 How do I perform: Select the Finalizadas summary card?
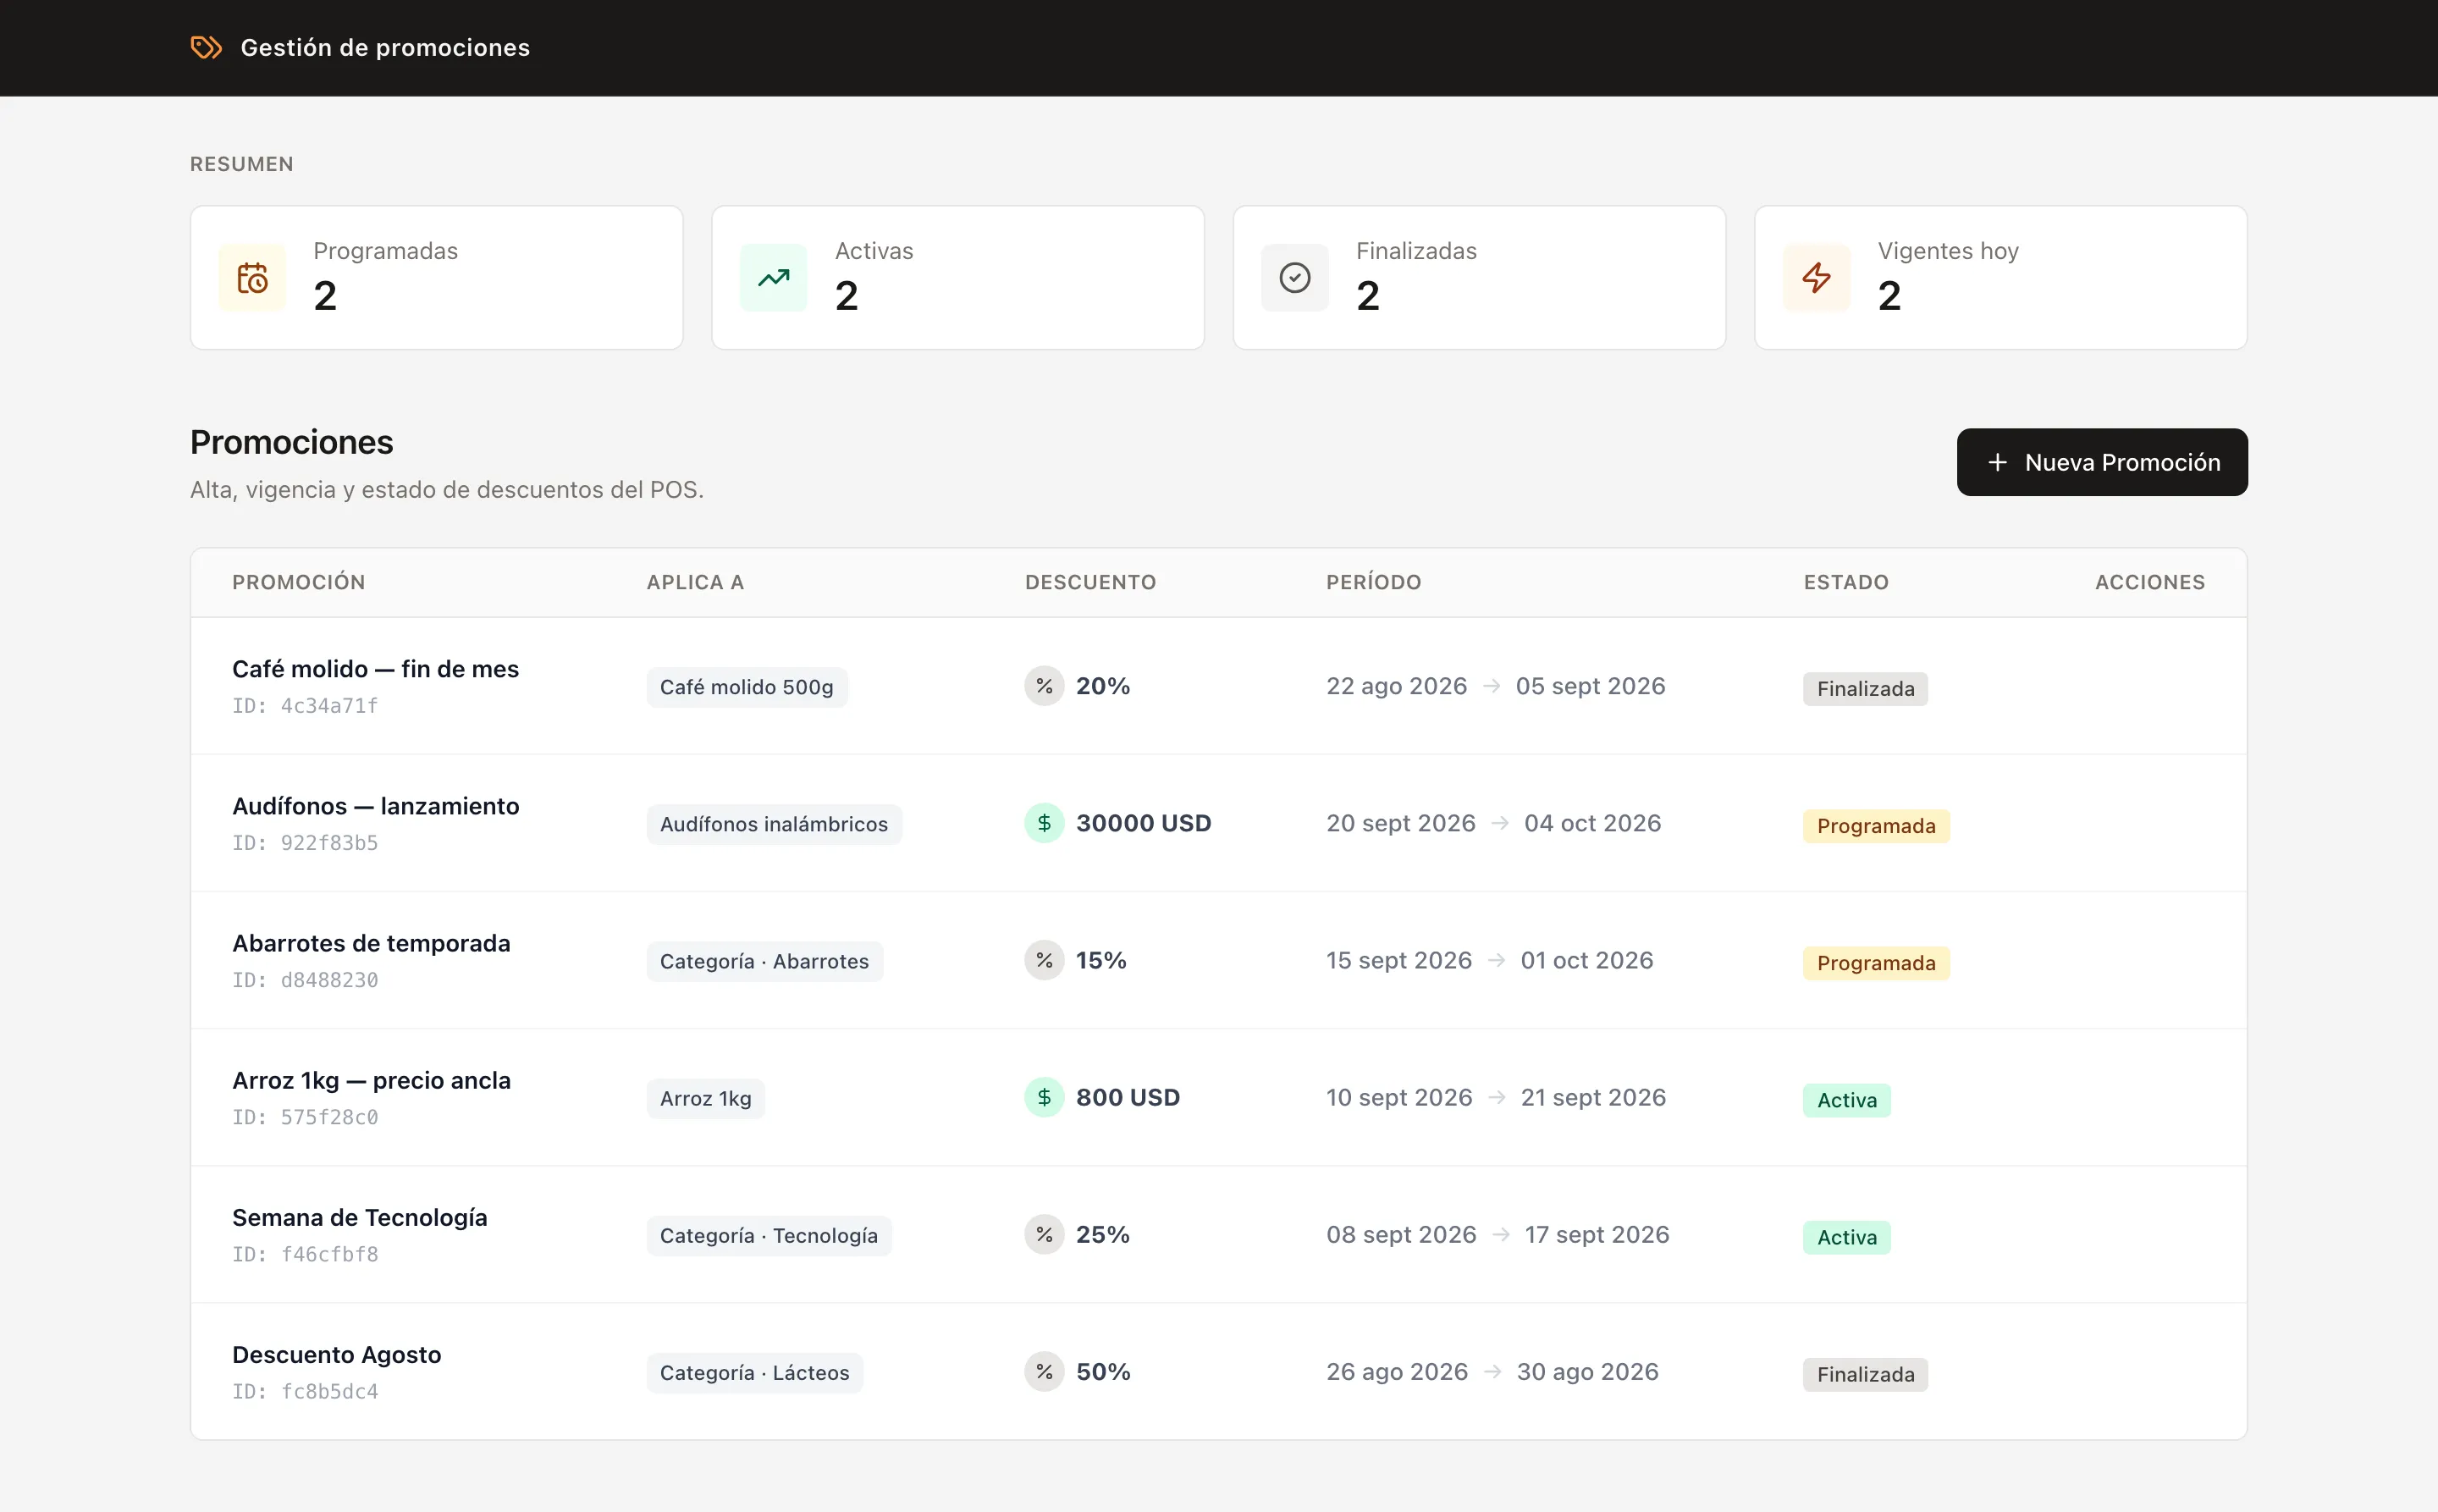(x=1479, y=278)
